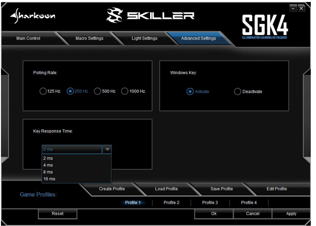Set polling rate to 125 Hz
Viewport: 316px width, 226px height.
tap(43, 91)
